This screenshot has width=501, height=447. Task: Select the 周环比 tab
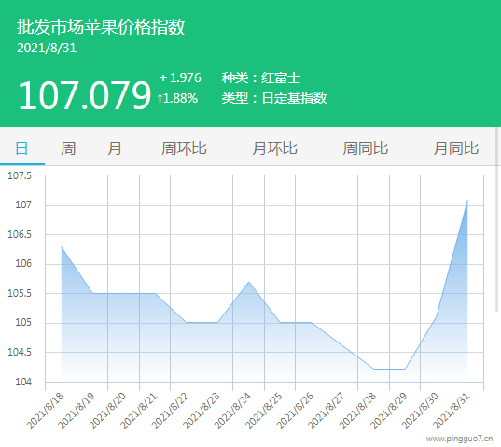[184, 148]
